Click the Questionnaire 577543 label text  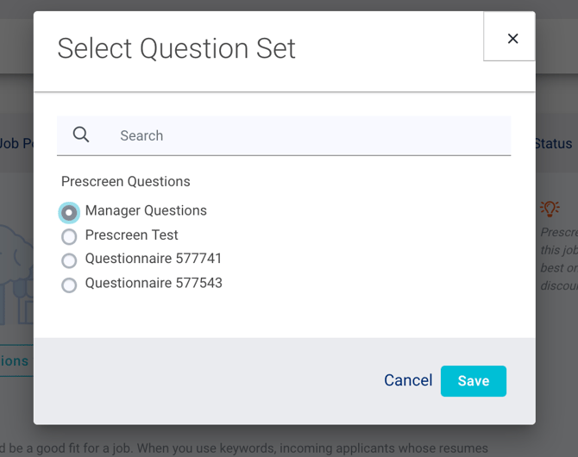pyautogui.click(x=154, y=283)
